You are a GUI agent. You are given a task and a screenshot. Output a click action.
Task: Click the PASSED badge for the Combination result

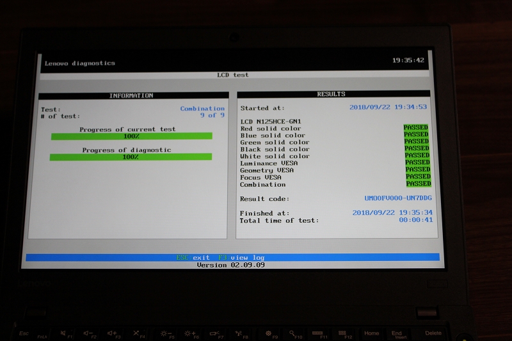click(x=419, y=184)
